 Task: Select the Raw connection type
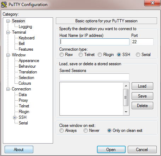tap(62, 55)
